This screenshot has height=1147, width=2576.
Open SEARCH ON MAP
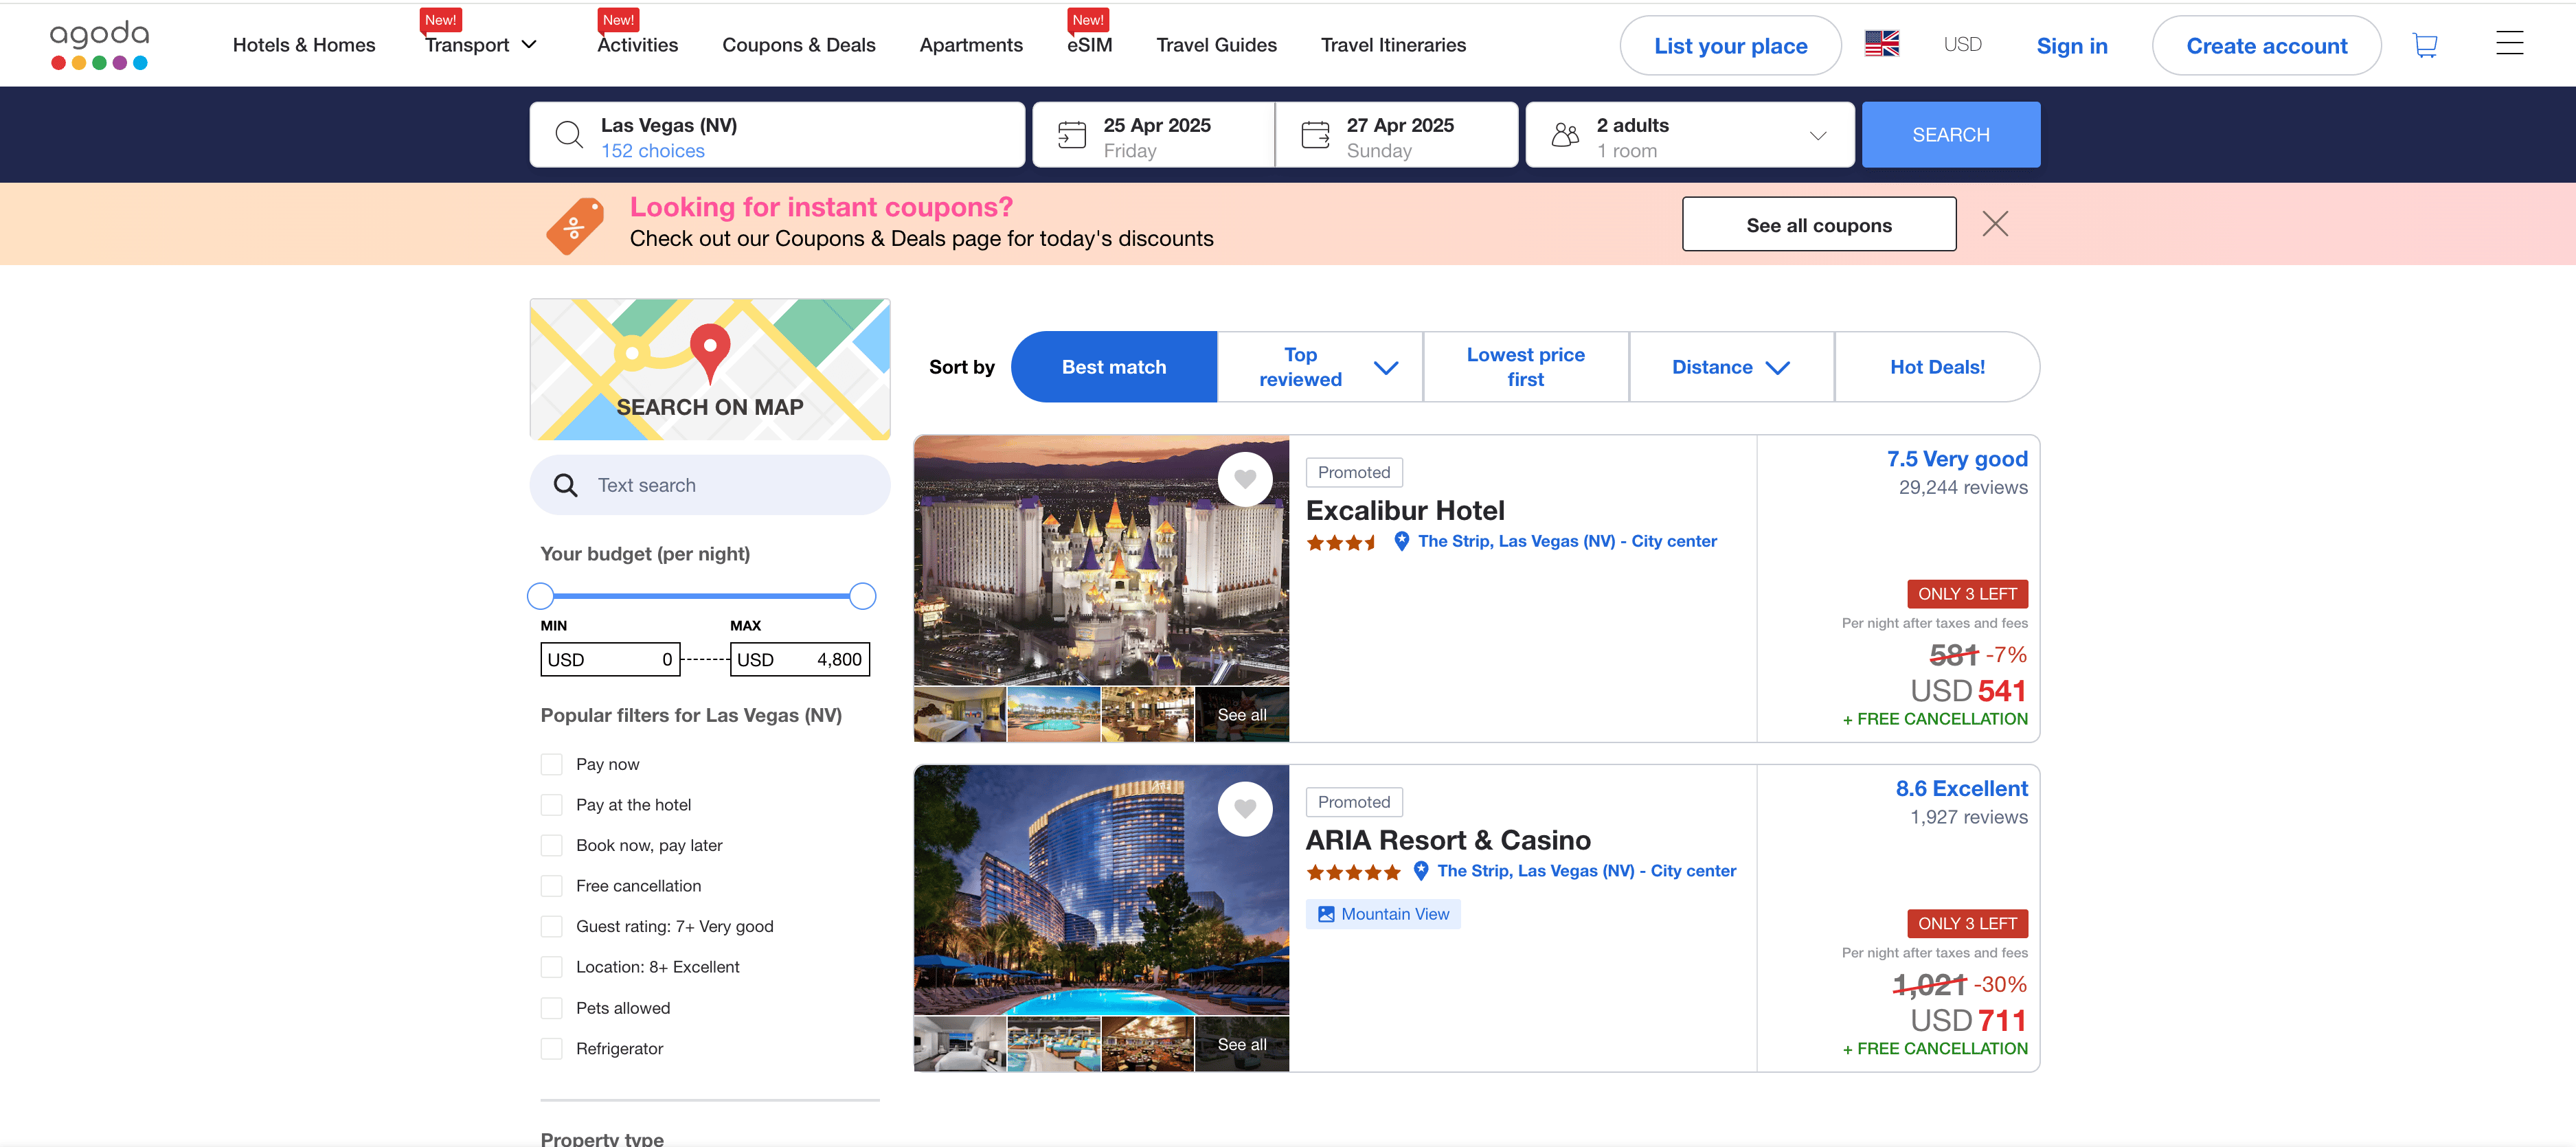click(x=709, y=369)
